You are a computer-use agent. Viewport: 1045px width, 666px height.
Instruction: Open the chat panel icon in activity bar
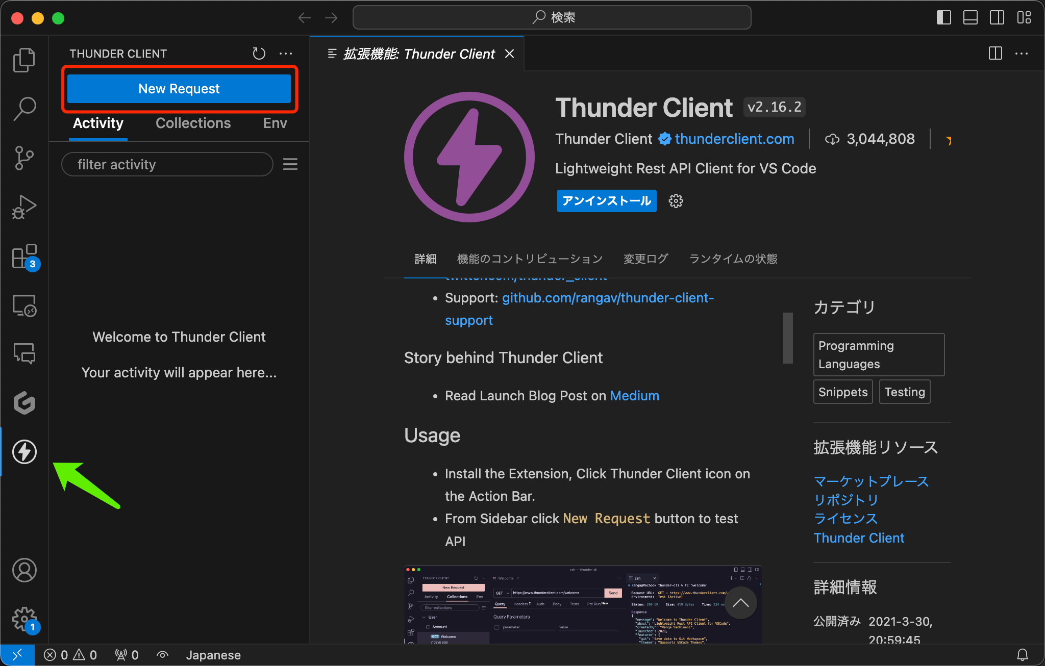[24, 353]
